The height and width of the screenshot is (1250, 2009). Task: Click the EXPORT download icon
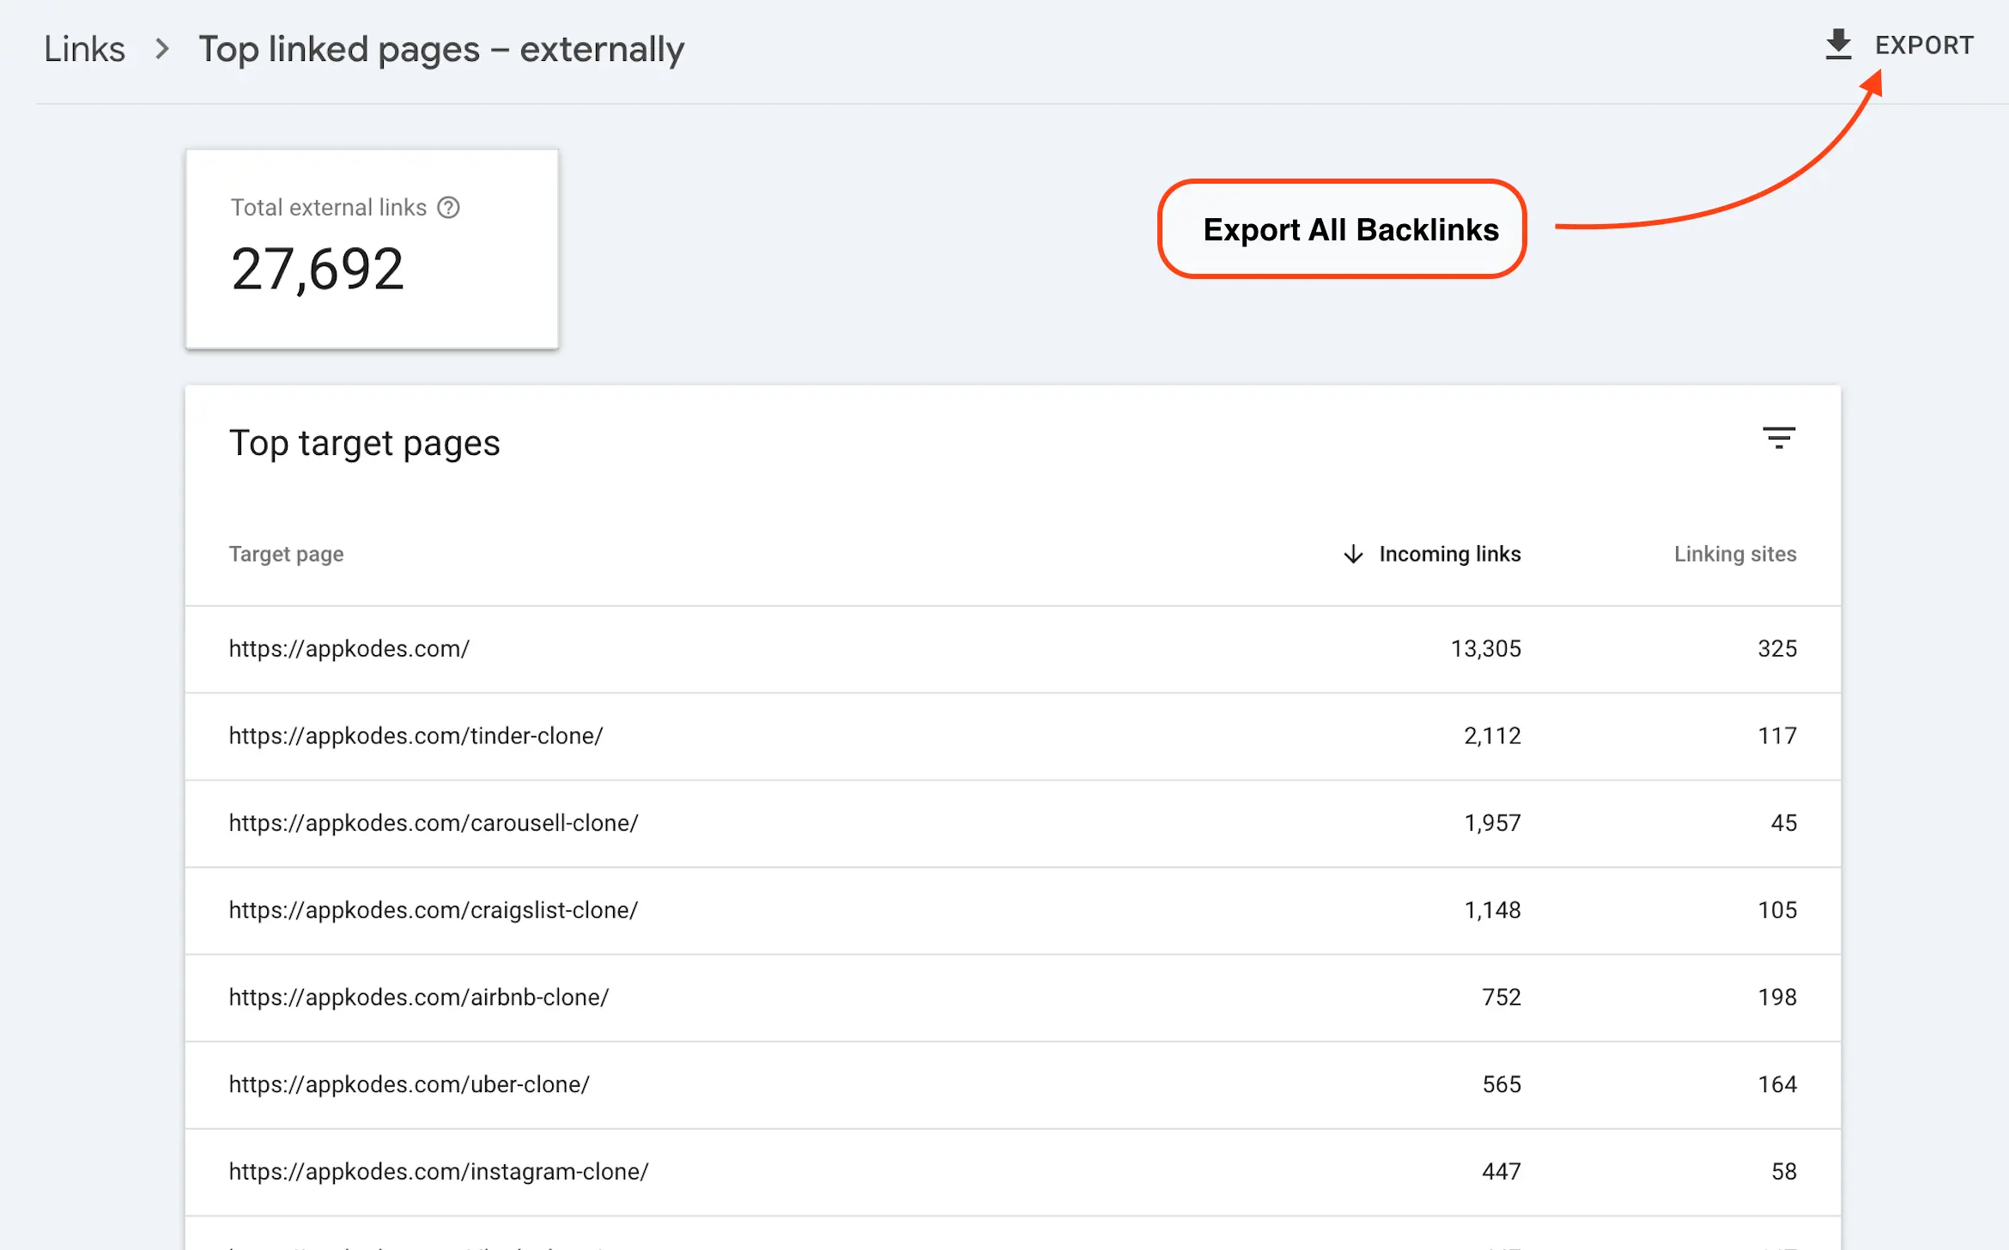click(x=1838, y=45)
